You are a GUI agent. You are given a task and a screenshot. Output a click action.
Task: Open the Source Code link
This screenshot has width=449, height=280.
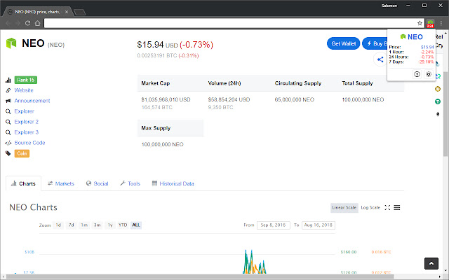coord(29,143)
